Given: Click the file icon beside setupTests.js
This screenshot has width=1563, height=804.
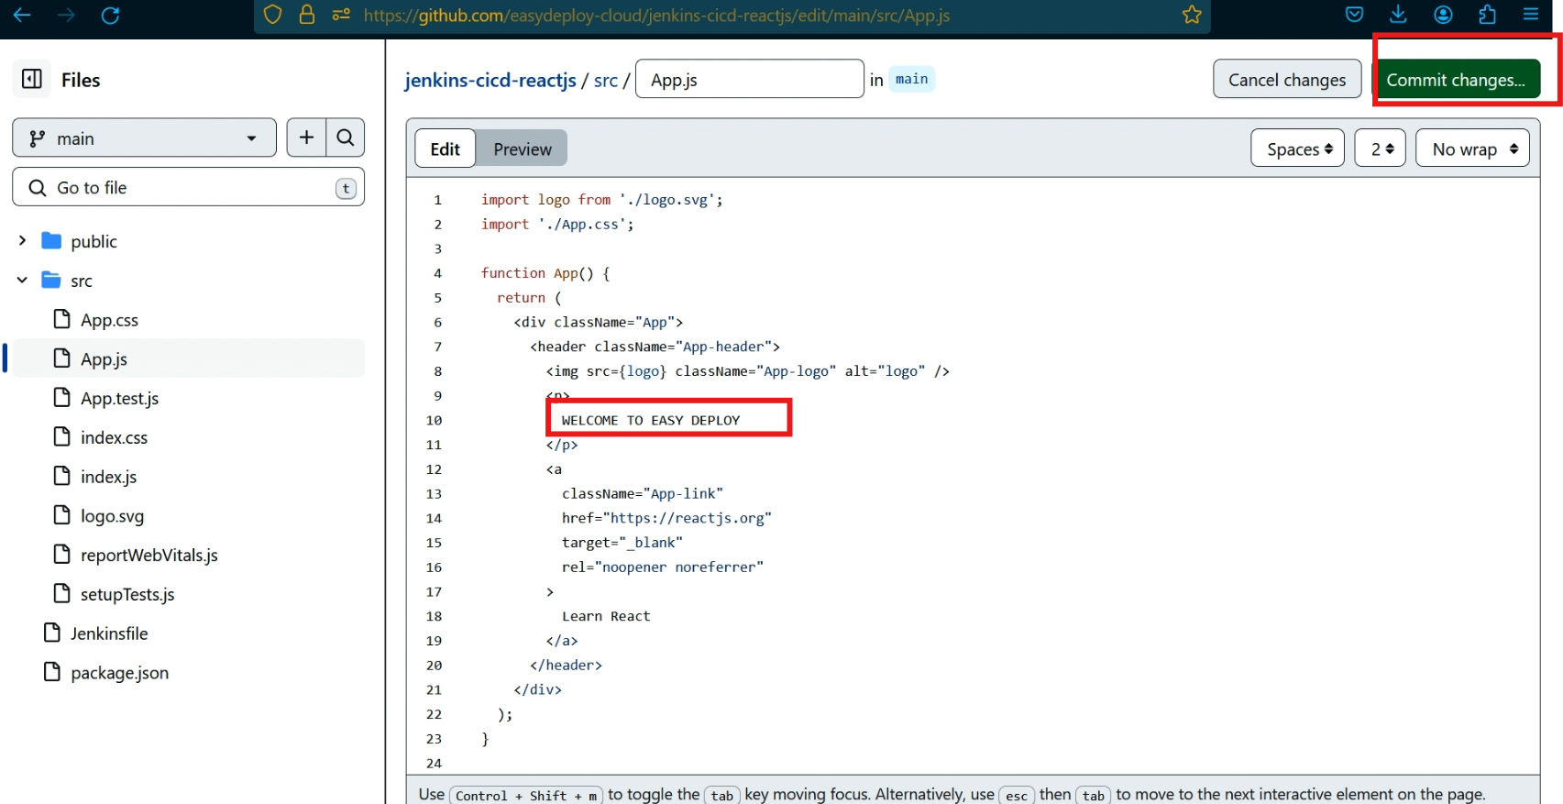Looking at the screenshot, I should click(61, 593).
